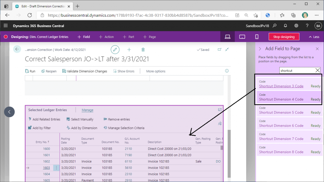Open the BA user account avatar
The height and width of the screenshot is (182, 324).
pos(318,26)
